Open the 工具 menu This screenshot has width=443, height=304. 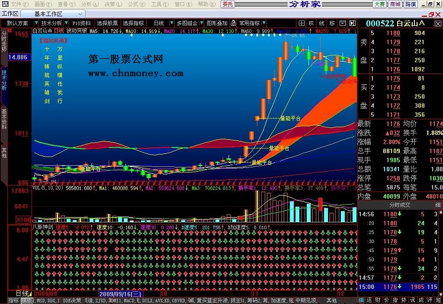[x=160, y=4]
